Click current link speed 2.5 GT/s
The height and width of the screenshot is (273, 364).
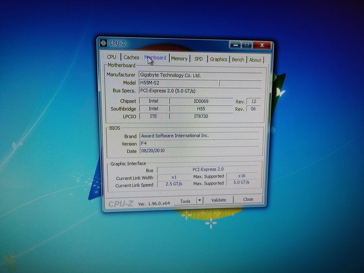(x=174, y=184)
